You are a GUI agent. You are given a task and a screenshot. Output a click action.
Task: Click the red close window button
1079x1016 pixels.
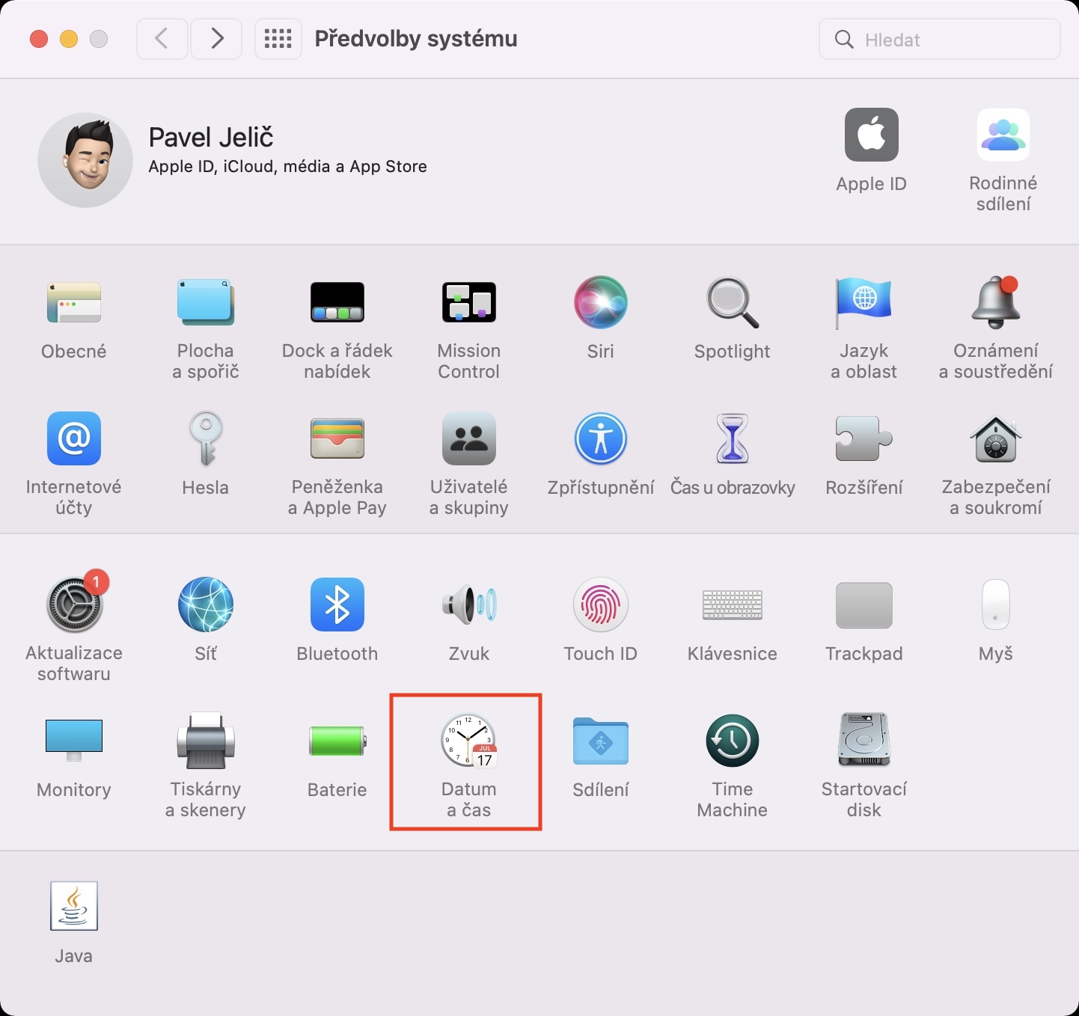pos(39,39)
